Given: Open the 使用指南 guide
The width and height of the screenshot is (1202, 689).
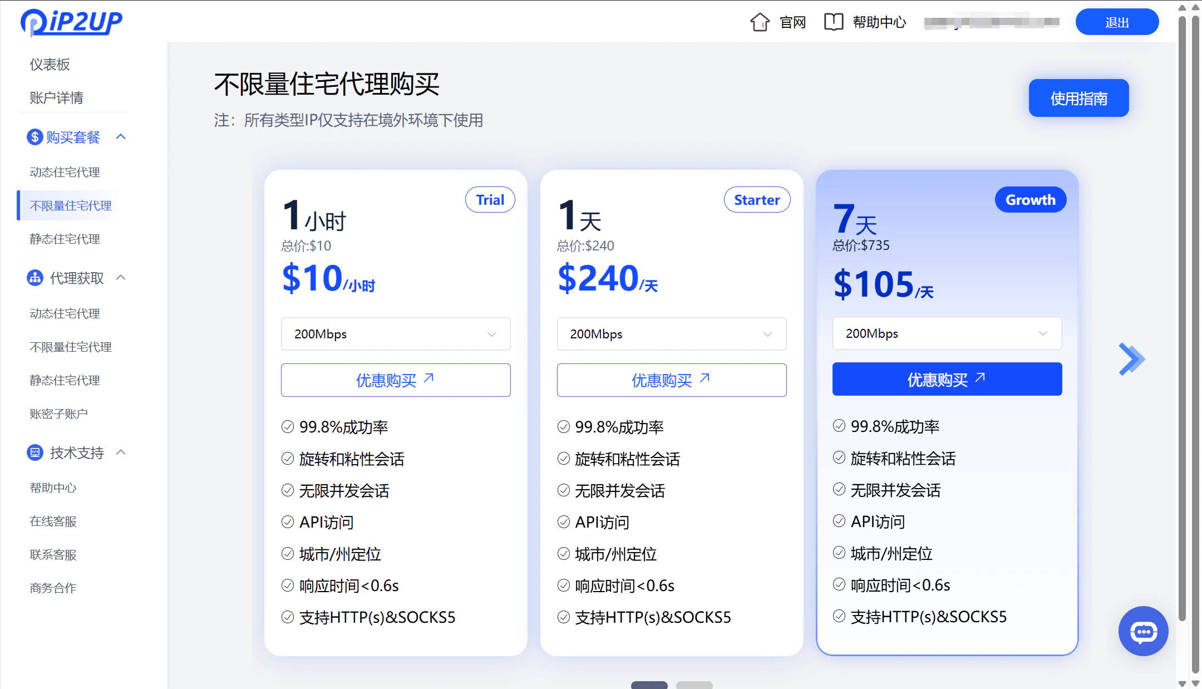Looking at the screenshot, I should 1078,98.
